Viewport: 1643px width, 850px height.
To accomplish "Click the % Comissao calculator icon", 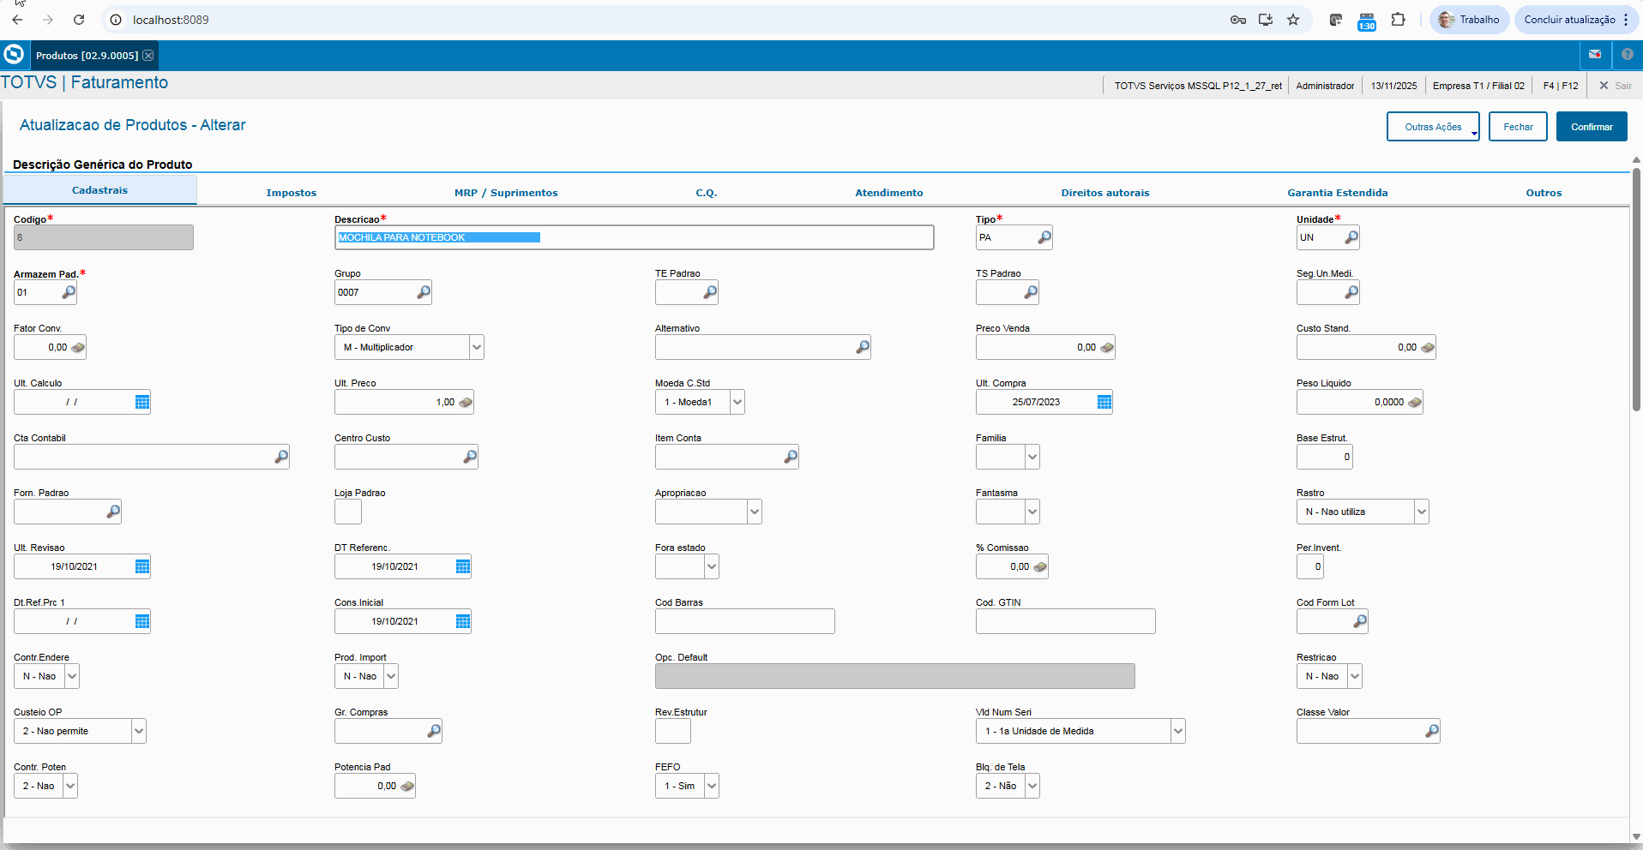I will point(1039,566).
